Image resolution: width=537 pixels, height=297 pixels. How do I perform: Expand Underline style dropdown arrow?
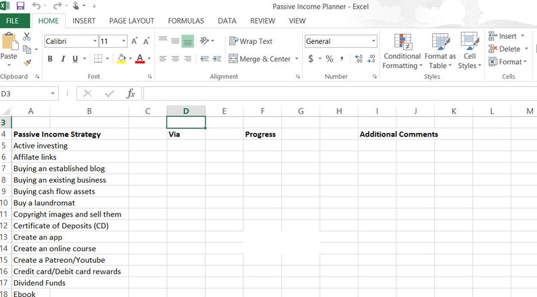pyautogui.click(x=85, y=59)
